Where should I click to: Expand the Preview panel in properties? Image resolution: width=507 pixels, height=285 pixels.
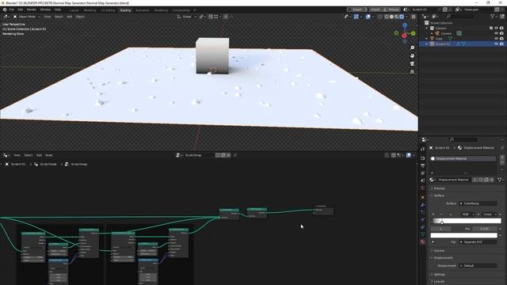439,188
